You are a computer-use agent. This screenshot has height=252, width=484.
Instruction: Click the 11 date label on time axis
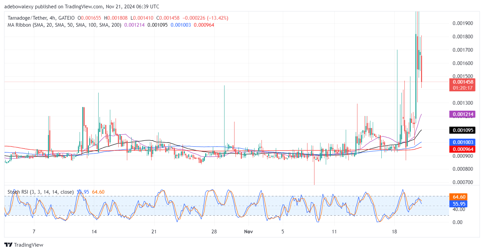click(334, 231)
